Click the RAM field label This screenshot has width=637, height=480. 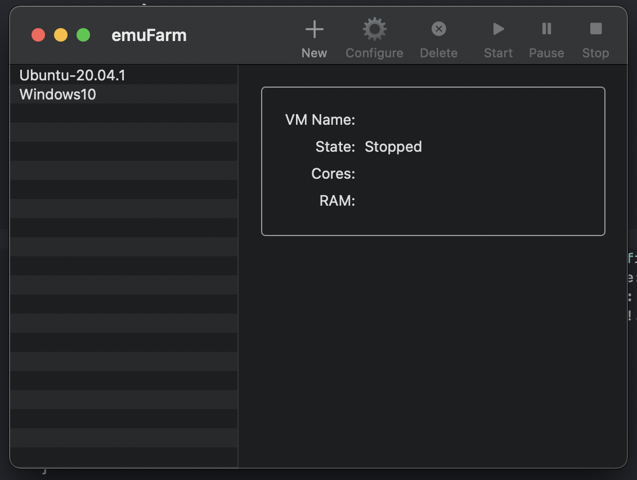[337, 201]
